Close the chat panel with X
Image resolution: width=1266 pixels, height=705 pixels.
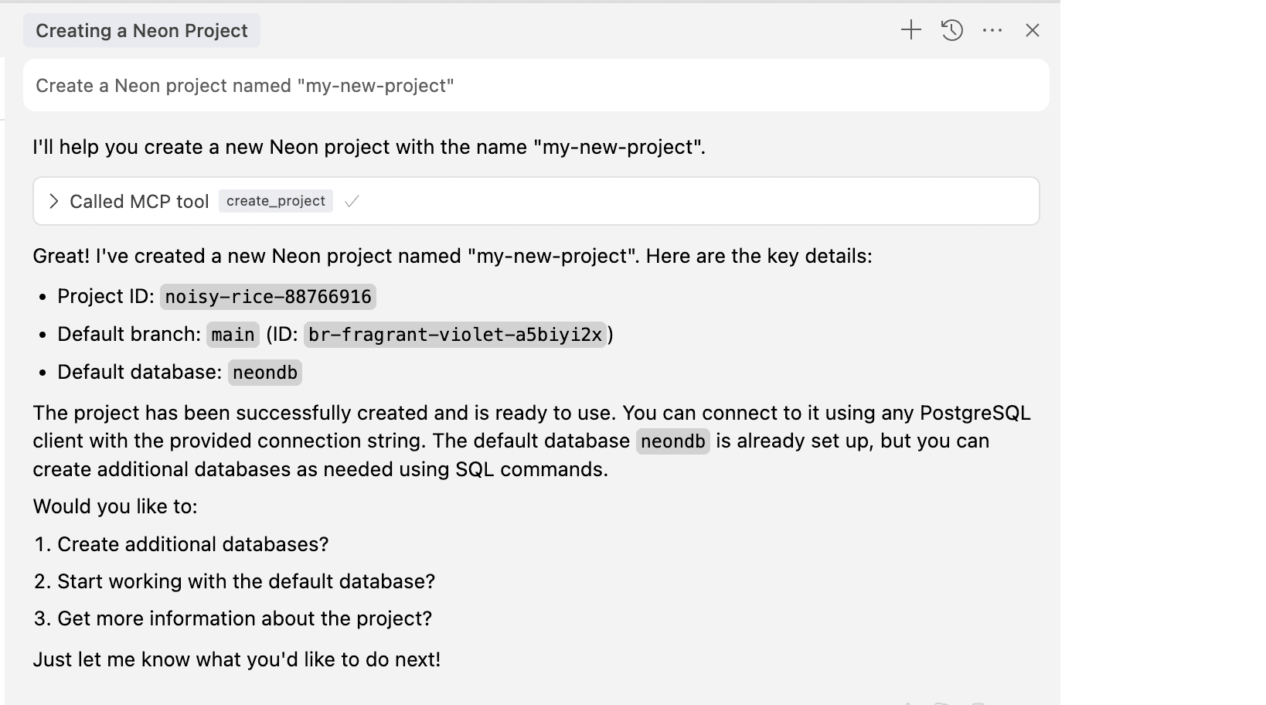pos(1033,30)
